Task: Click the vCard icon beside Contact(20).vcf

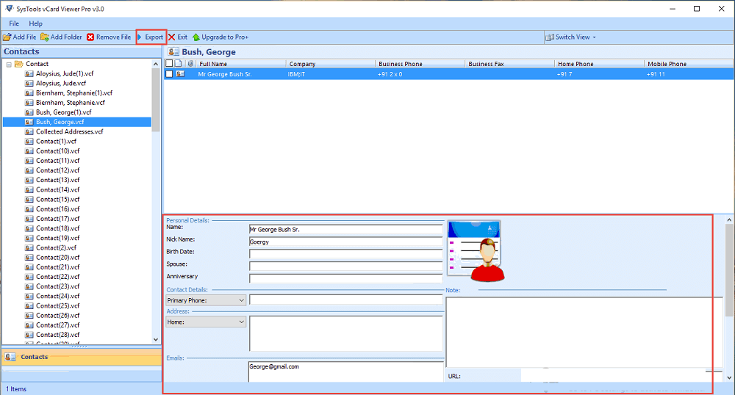Action: [29, 258]
